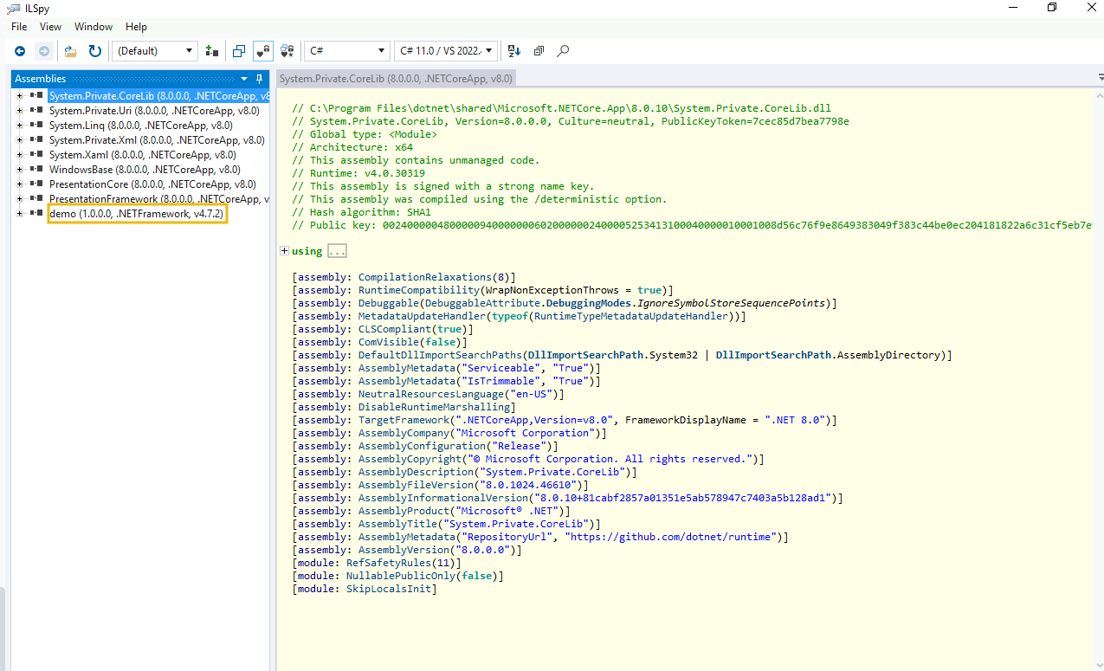
Task: Expand the demo assembly tree node
Action: click(20, 214)
